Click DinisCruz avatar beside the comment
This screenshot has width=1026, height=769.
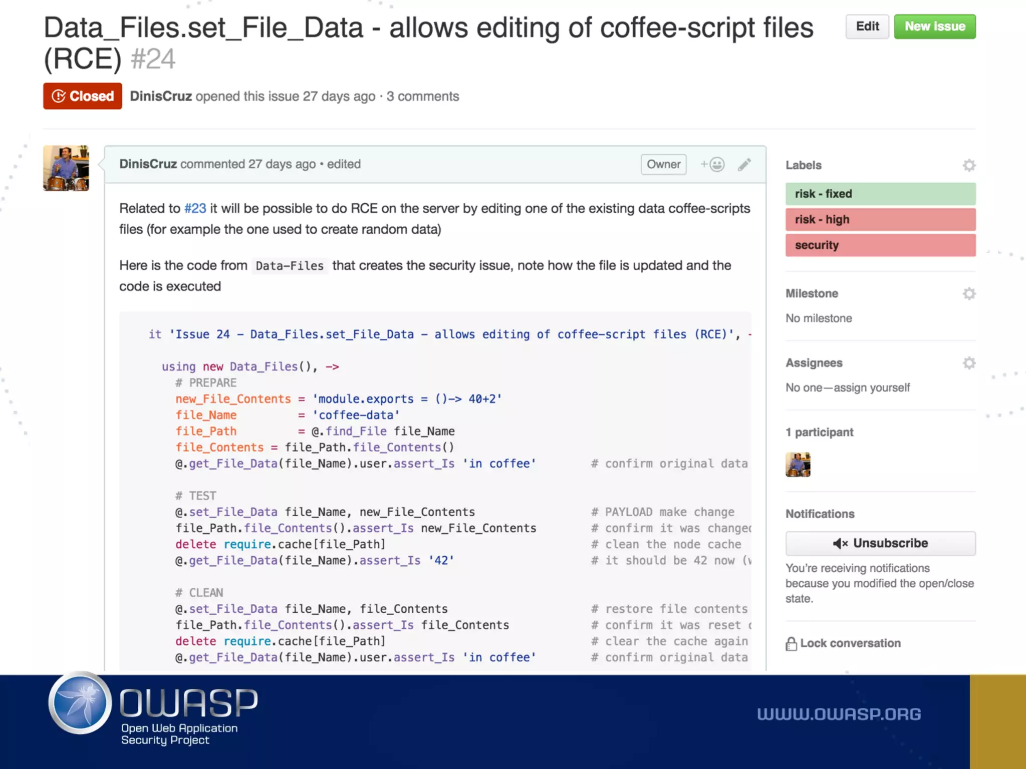pyautogui.click(x=66, y=168)
